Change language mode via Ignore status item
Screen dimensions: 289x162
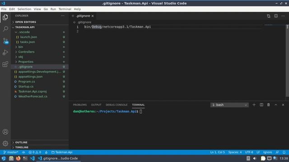click(x=267, y=152)
